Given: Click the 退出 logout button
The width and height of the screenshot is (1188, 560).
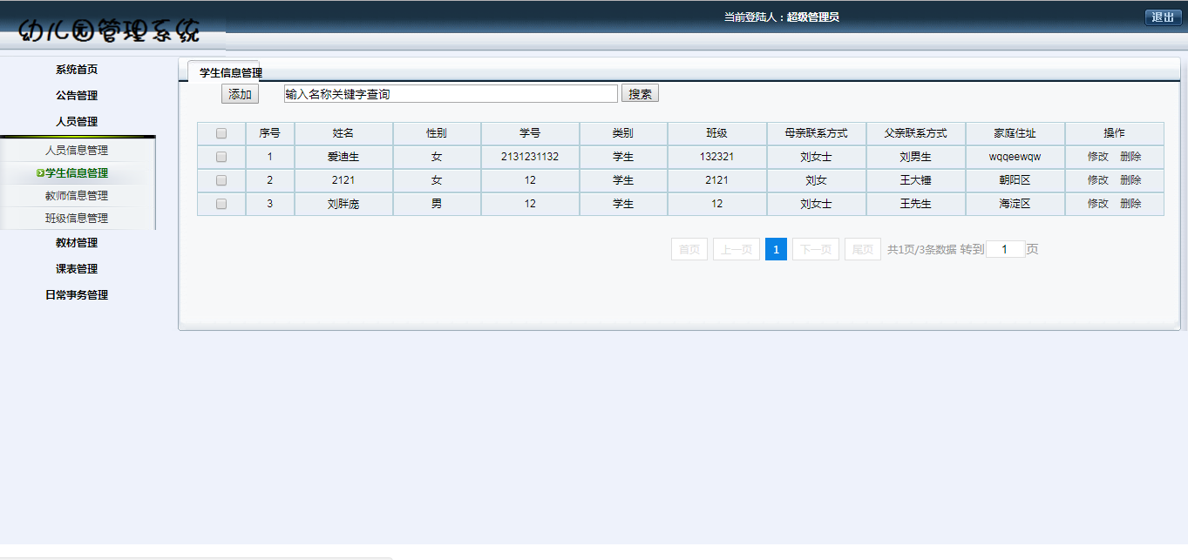Looking at the screenshot, I should pos(1163,17).
